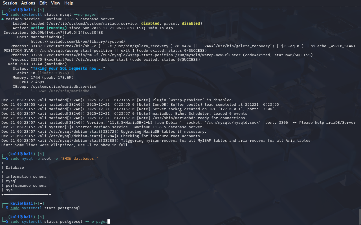Click the cursor block after --no-pager on last line
Screen dimensions: 361x225
click(x=109, y=222)
